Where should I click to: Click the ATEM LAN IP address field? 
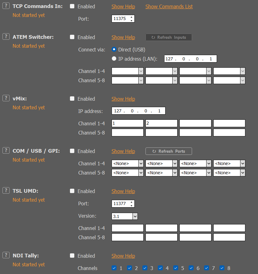pos(190,59)
